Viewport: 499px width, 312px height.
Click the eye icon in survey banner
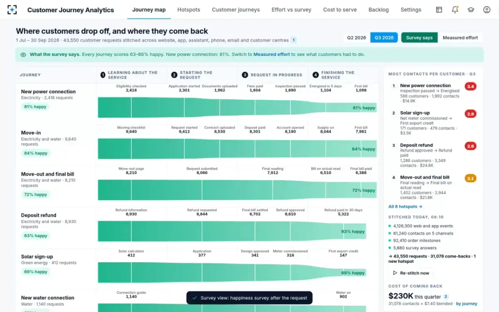[x=23, y=54]
